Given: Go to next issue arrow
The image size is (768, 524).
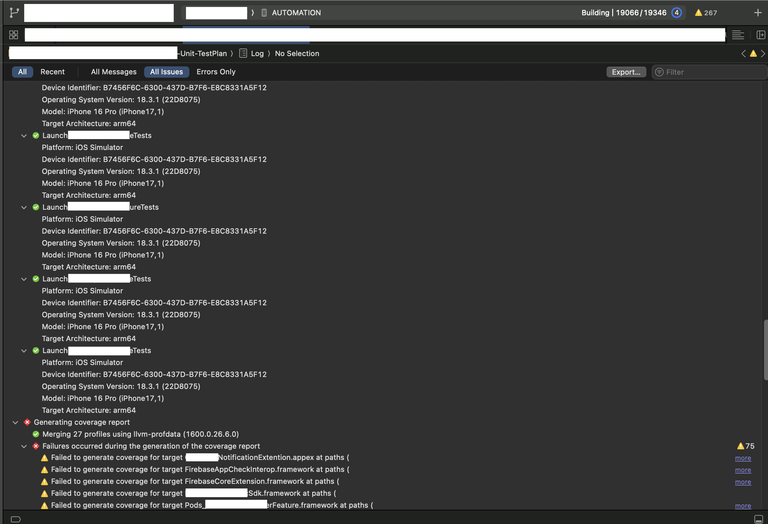Looking at the screenshot, I should tap(763, 53).
